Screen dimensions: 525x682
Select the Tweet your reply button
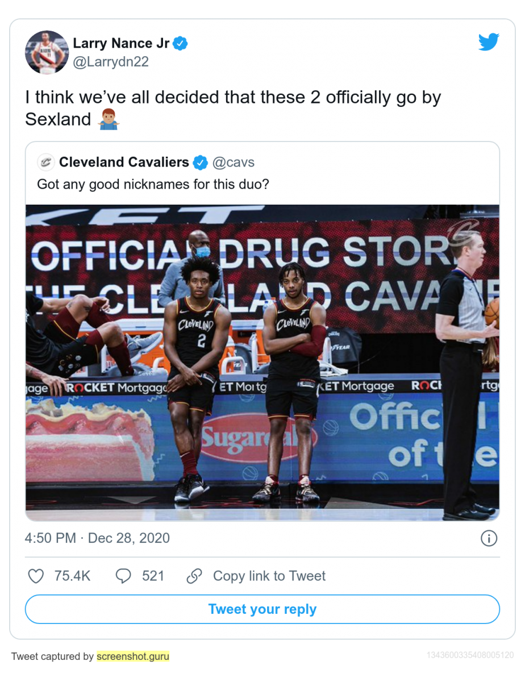click(x=262, y=609)
